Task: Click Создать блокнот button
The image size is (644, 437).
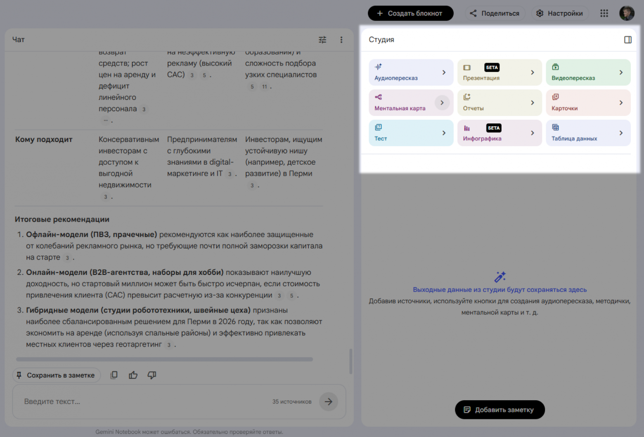Action: tap(411, 13)
